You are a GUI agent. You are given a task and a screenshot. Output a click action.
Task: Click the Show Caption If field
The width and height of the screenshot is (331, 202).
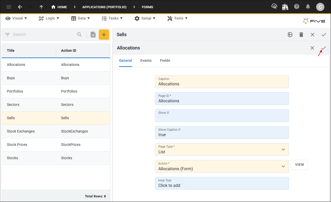tap(222, 133)
